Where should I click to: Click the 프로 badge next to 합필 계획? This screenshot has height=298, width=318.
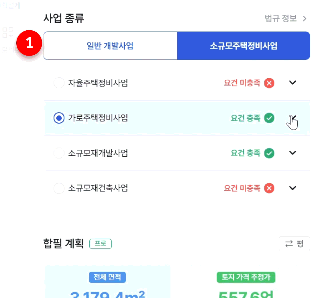click(x=101, y=244)
